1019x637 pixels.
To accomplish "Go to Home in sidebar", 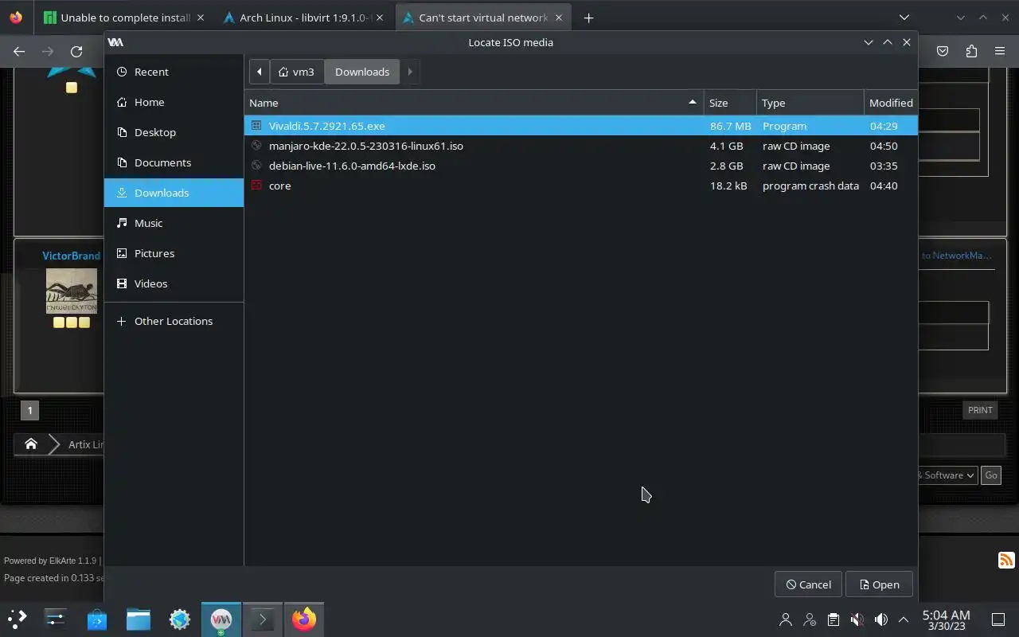I will tap(174, 102).
